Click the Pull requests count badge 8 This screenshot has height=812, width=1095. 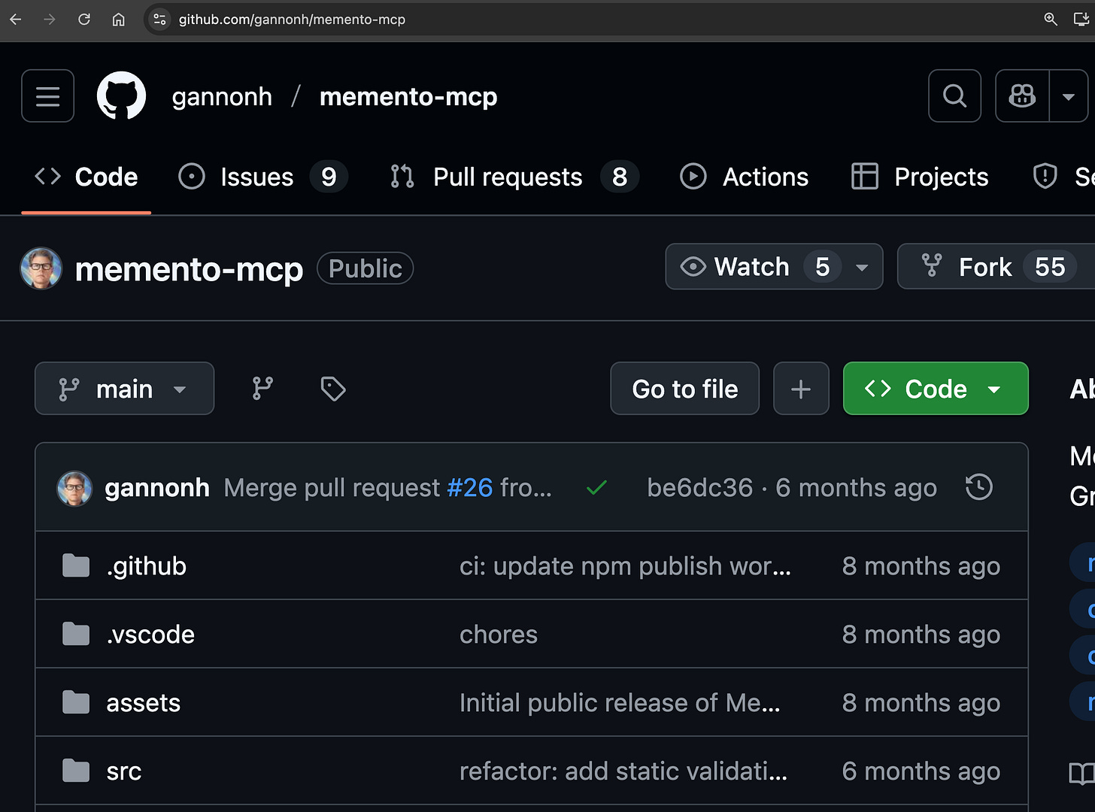[620, 177]
